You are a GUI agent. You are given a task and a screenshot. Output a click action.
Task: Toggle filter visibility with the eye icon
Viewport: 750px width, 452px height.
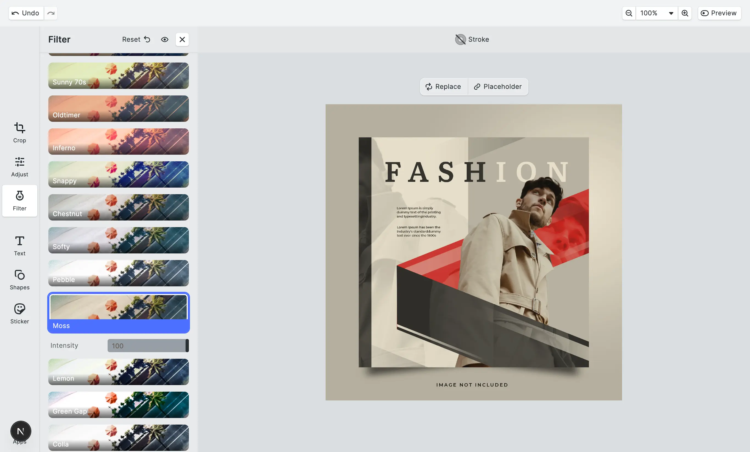click(165, 39)
